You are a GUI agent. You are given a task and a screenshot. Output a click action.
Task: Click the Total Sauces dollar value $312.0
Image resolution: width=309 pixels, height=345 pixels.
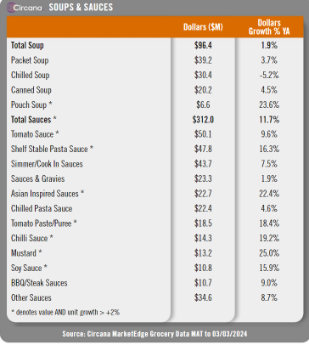point(203,120)
